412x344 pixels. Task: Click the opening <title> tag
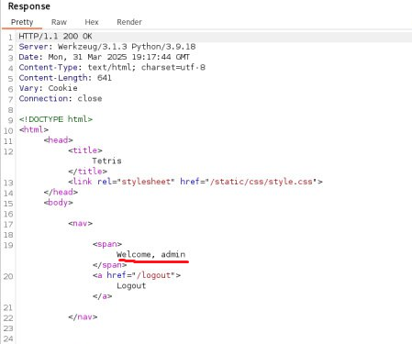(85, 150)
